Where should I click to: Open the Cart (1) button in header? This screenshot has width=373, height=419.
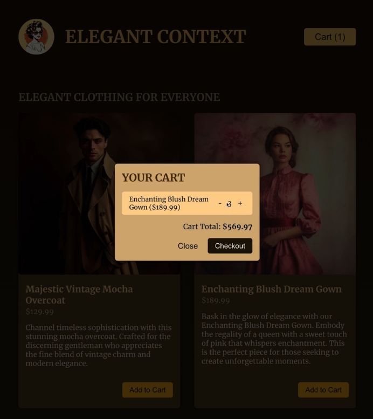329,37
